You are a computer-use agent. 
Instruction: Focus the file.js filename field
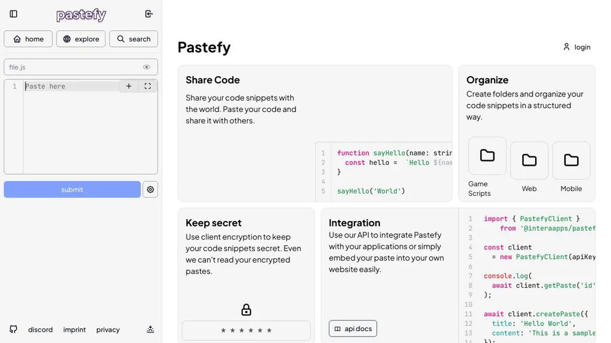click(72, 67)
